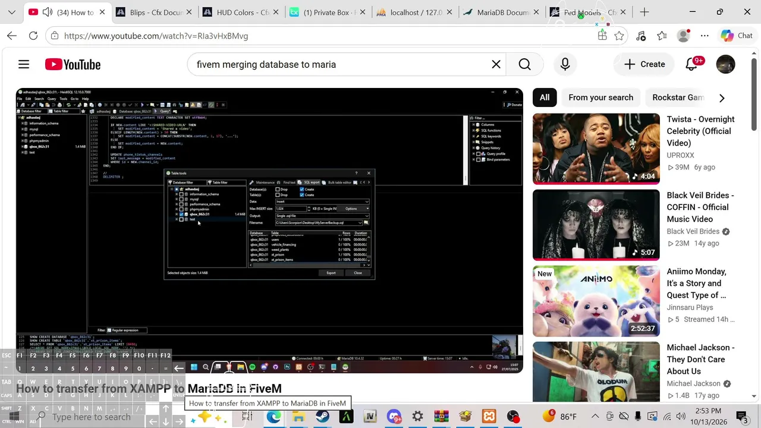
Task: Submit the YouTube search with magnifier button
Action: (524, 64)
